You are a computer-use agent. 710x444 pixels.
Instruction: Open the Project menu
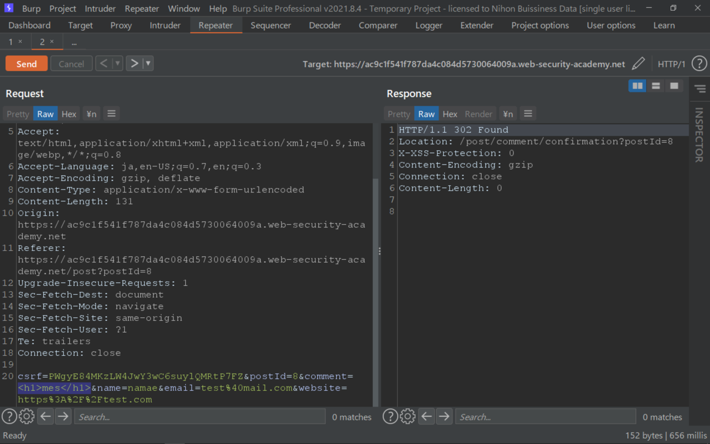[63, 8]
